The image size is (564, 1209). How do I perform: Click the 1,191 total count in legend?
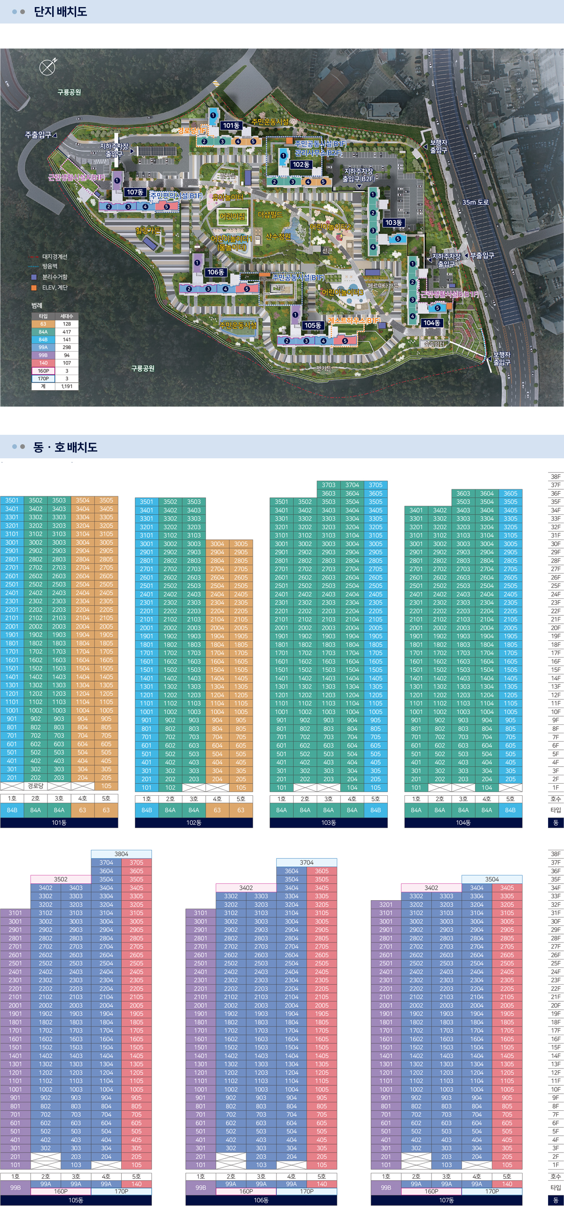click(67, 386)
